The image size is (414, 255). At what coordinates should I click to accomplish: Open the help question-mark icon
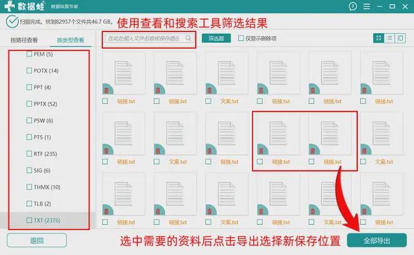click(353, 6)
